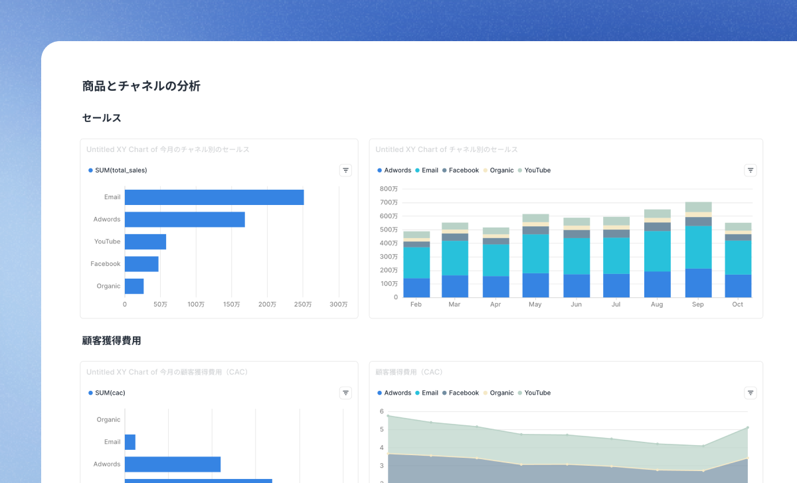Click the 'Mar' axis label

(455, 305)
